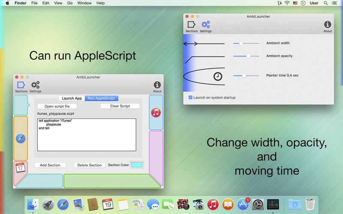Select the iTunes section icon

coord(156,113)
